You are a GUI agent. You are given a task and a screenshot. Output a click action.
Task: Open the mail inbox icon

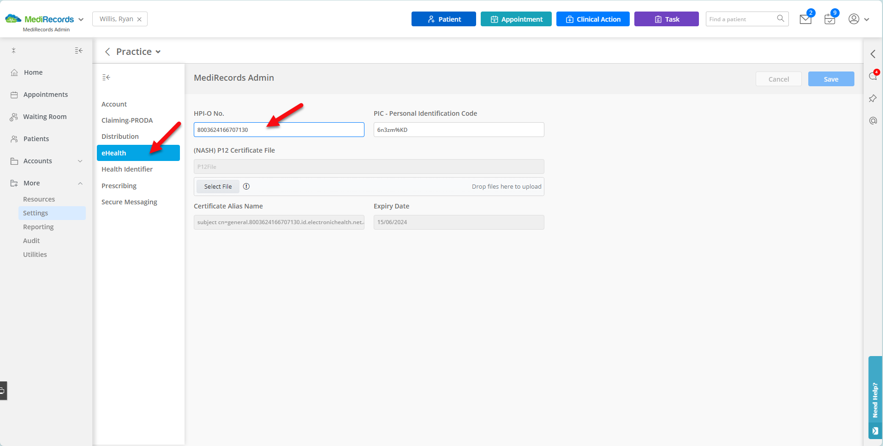805,19
